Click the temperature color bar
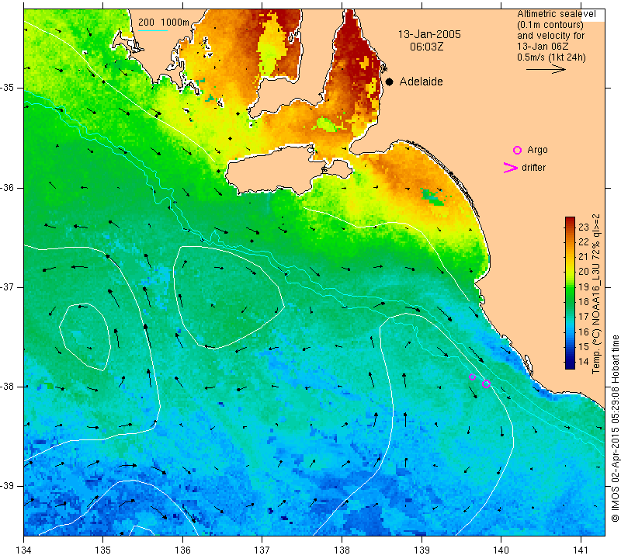Viewport: 621px width, 559px height. click(x=570, y=293)
